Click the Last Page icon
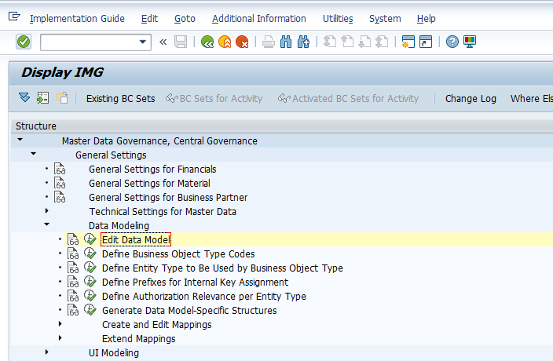The height and width of the screenshot is (361, 553). (382, 42)
